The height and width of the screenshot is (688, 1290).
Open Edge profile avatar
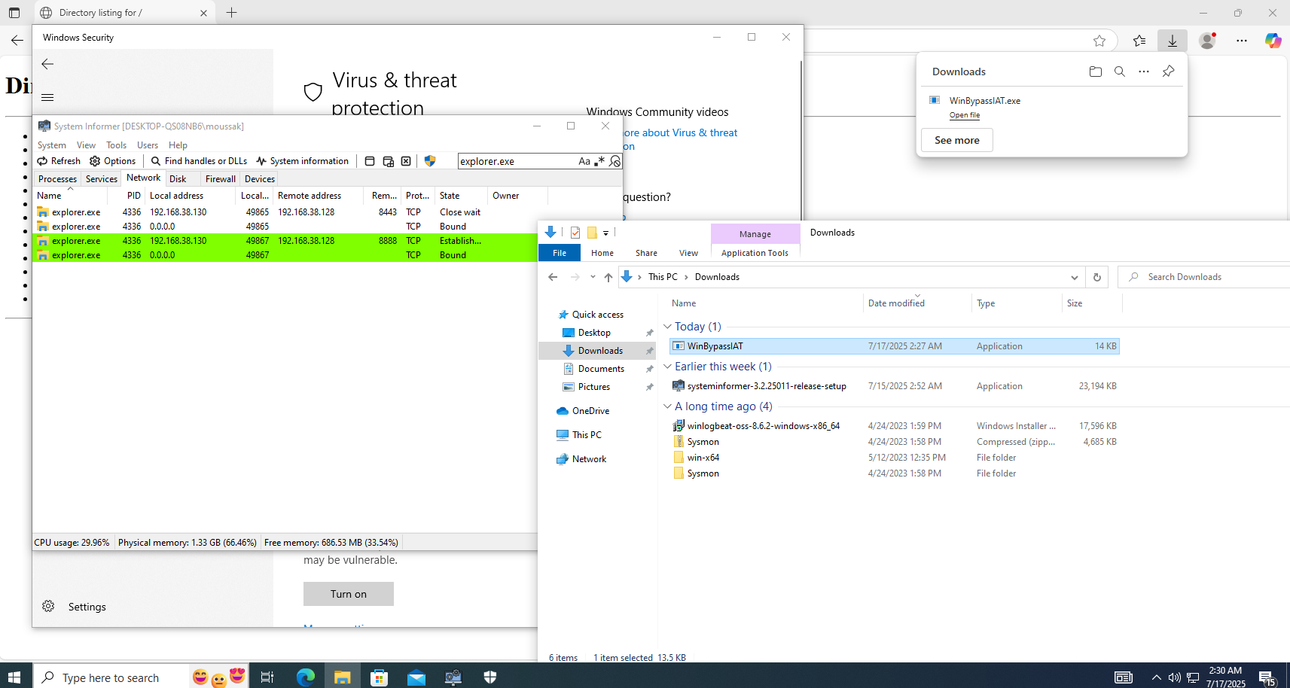(x=1207, y=41)
